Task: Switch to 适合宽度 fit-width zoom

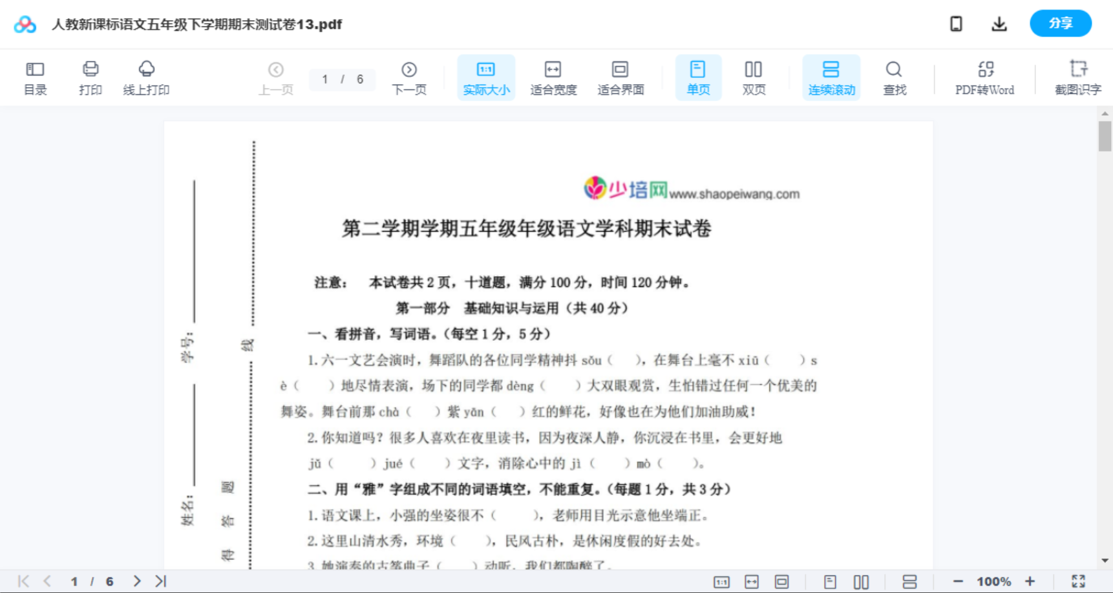Action: click(553, 77)
